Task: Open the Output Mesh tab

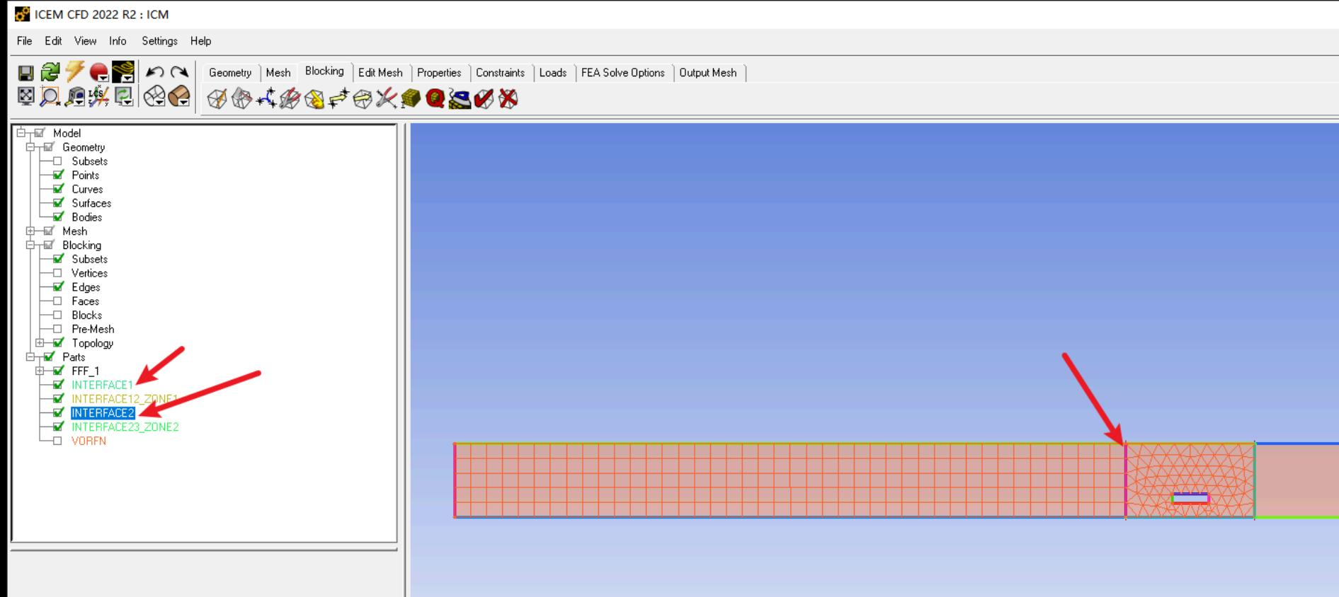Action: (708, 73)
